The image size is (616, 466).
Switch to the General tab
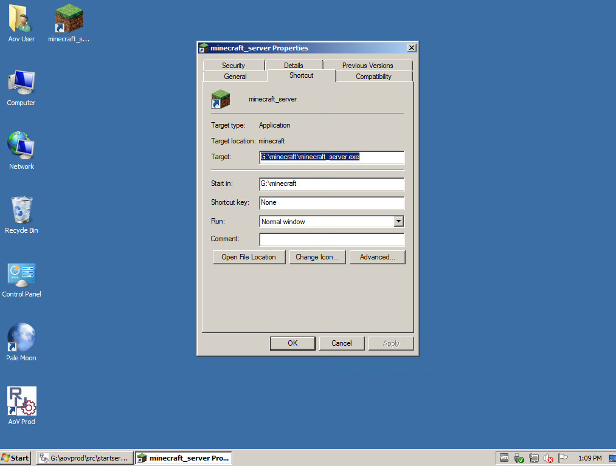(x=235, y=76)
